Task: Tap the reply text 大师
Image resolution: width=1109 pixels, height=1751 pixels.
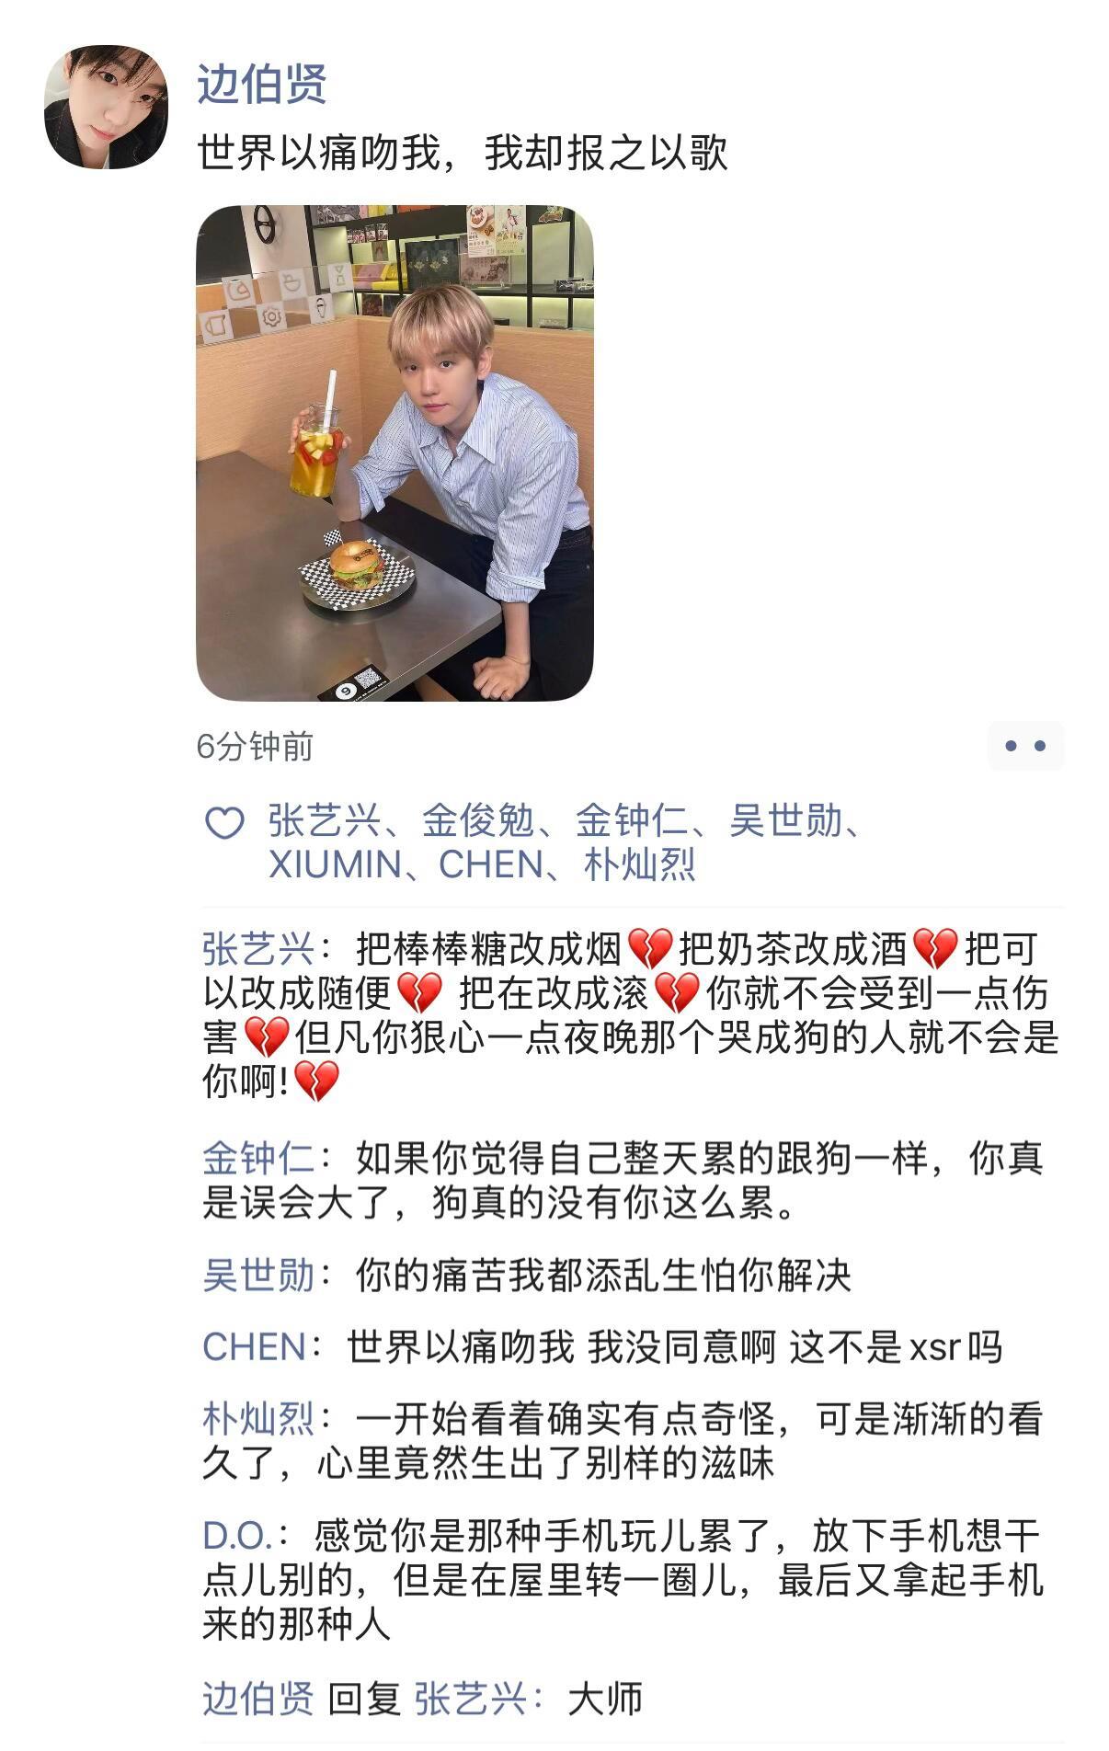Action: [x=605, y=1699]
